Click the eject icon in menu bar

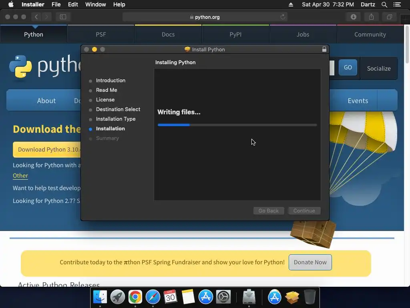coord(291,4)
